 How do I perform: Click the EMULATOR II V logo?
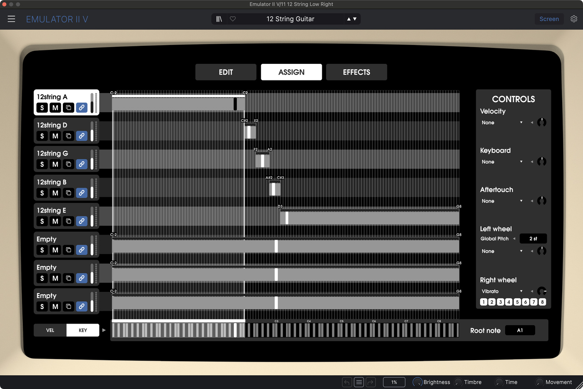pyautogui.click(x=57, y=19)
